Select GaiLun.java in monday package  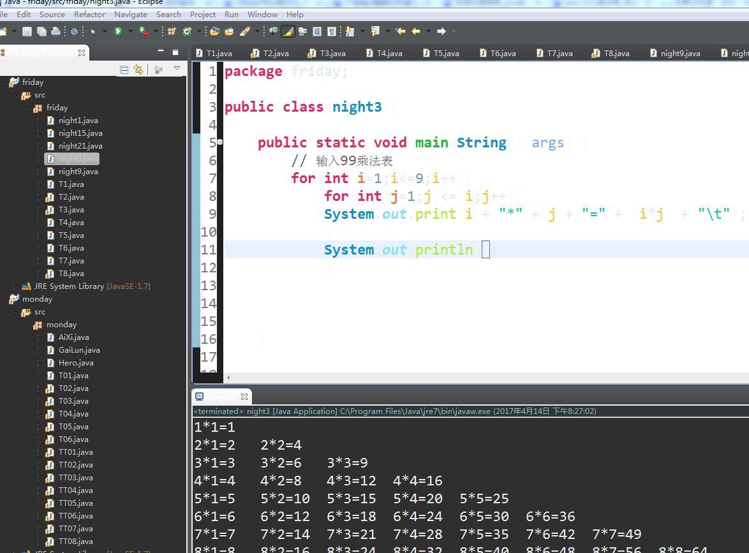pyautogui.click(x=73, y=350)
